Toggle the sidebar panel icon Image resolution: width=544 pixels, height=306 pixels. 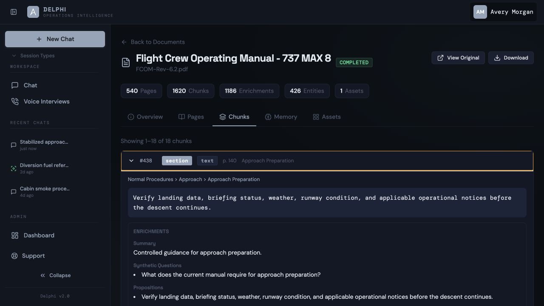[x=14, y=12]
